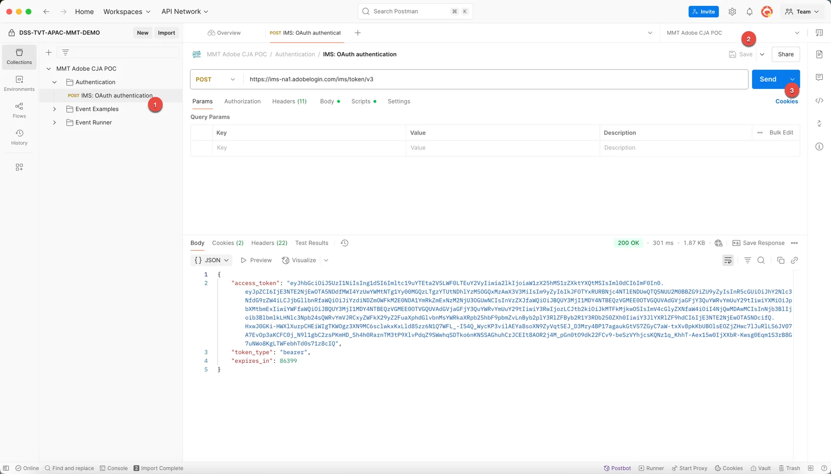831x474 pixels.
Task: Open the Environments sidebar panel
Action: (19, 83)
